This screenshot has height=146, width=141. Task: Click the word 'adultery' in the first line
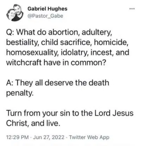96,32
